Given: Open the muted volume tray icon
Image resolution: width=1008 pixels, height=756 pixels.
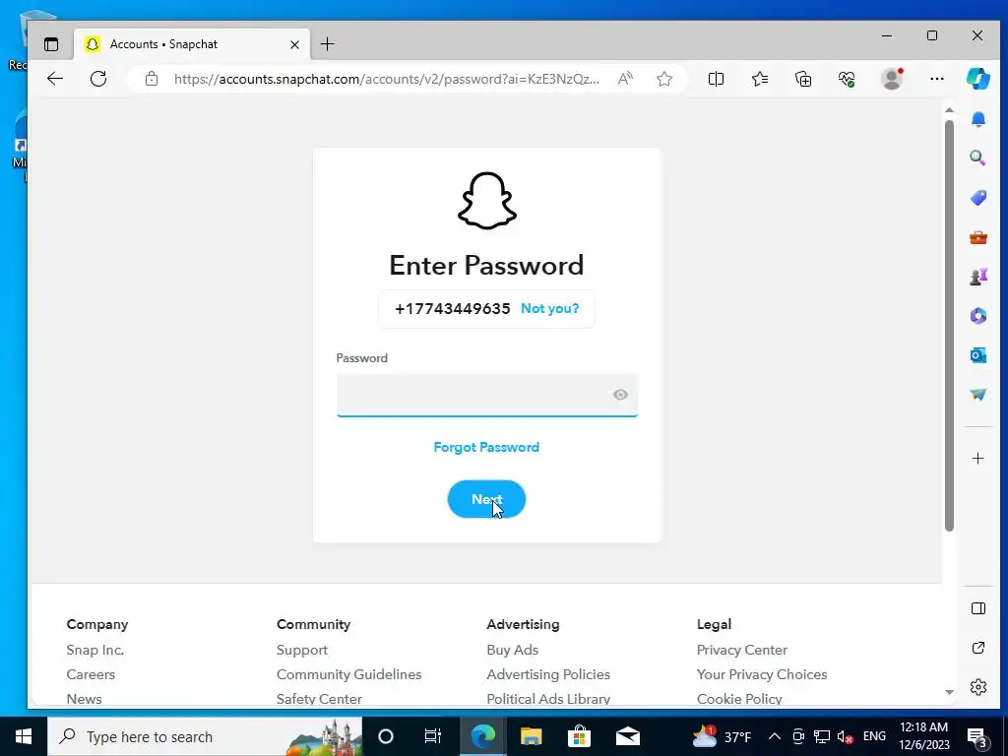Looking at the screenshot, I should pos(846,736).
